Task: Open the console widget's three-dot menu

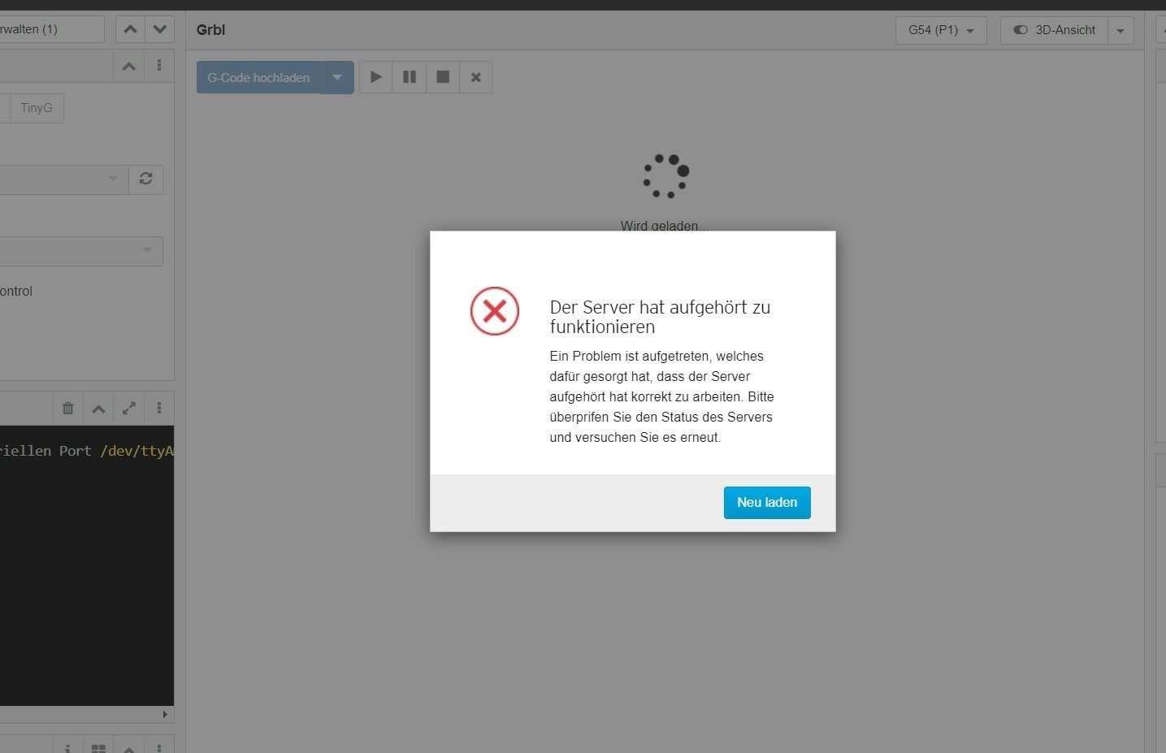Action: [159, 409]
